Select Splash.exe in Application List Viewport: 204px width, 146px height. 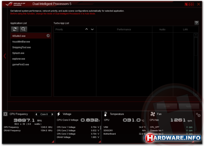(x=31, y=53)
